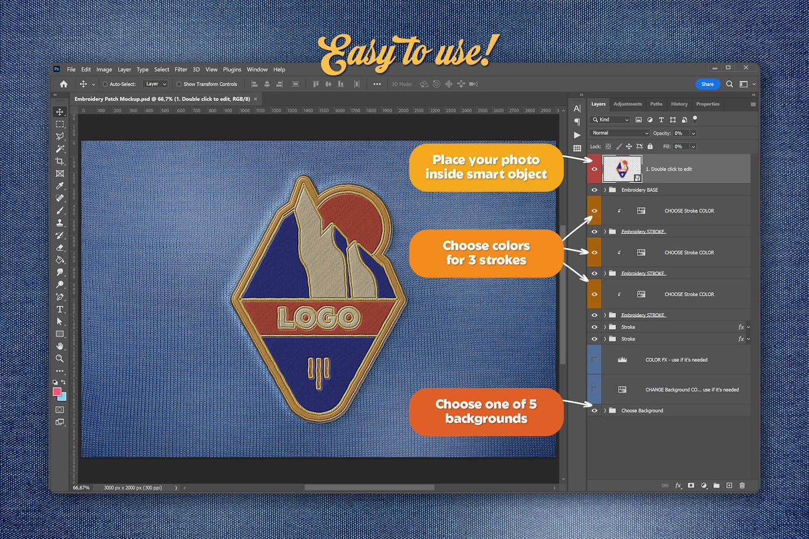
Task: Click the delete layer trash icon
Action: pyautogui.click(x=742, y=485)
